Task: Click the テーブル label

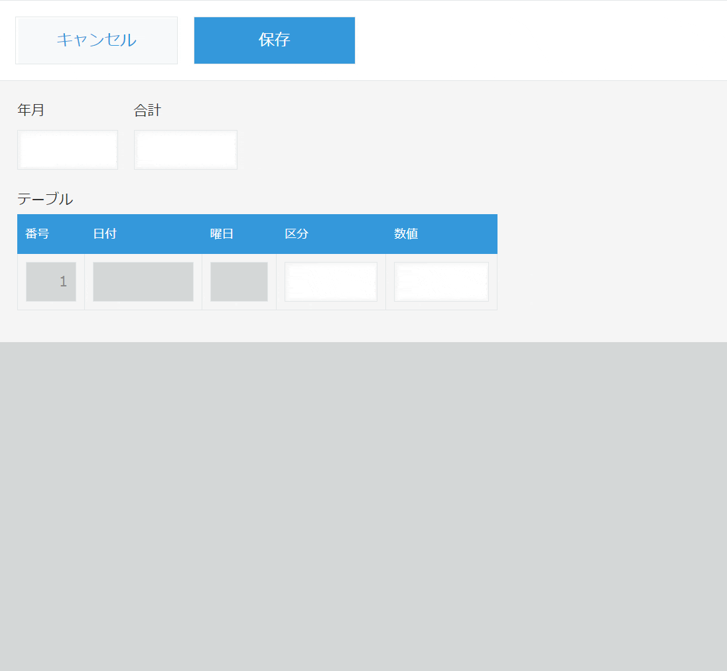Action: click(45, 199)
